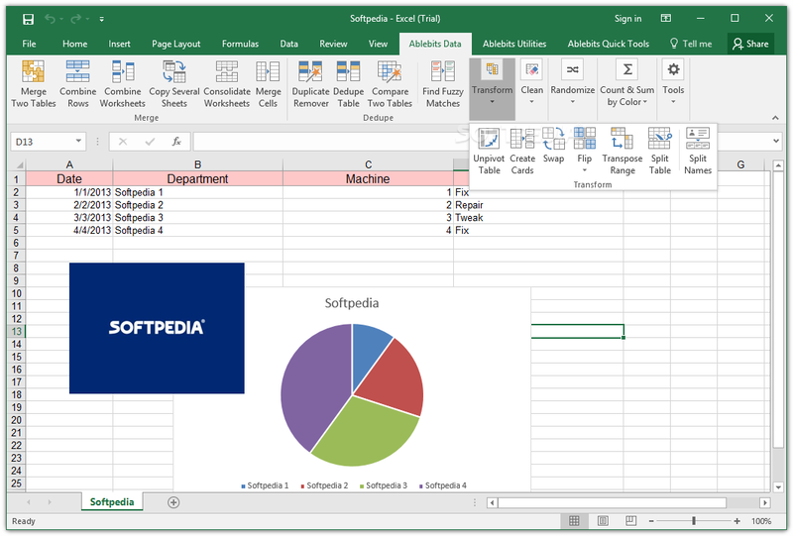Open the Name Box dropdown arrow
Viewport: 793px width, 536px height.
coord(78,141)
